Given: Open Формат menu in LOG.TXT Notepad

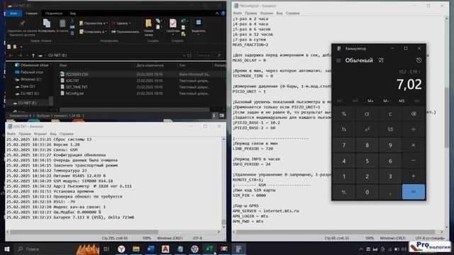Looking at the screenshot, I should [x=40, y=134].
